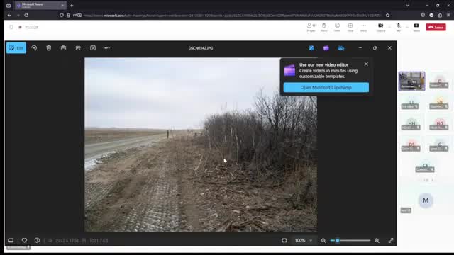
Task: Open the React emoji menu in Teams
Action: tap(338, 27)
